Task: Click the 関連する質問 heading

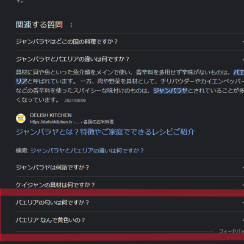Action: point(39,25)
